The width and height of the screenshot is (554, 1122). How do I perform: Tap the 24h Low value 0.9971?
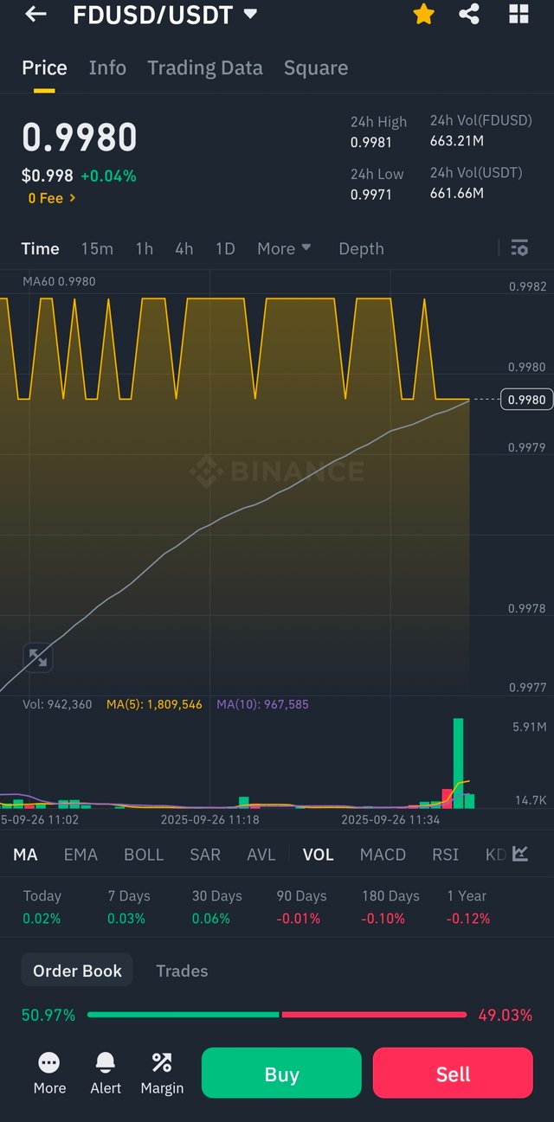(371, 194)
